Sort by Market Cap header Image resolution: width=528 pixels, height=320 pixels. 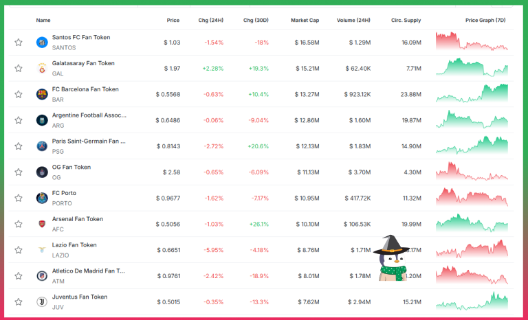305,20
